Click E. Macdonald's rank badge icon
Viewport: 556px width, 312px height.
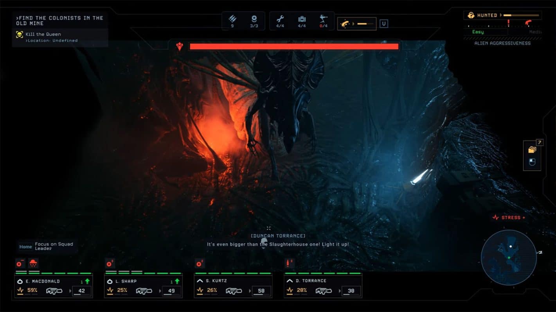click(x=20, y=281)
